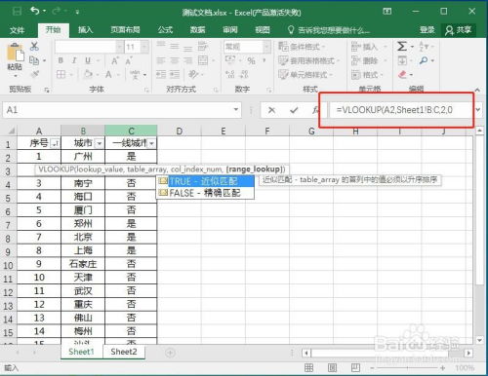Switch to the 插入 Insert tab
The height and width of the screenshot is (376, 488).
click(85, 30)
